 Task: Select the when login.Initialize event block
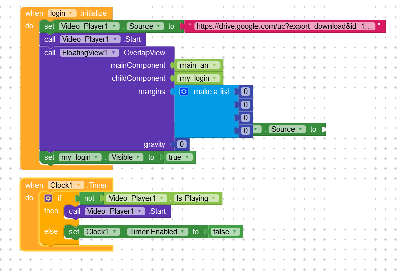[34, 13]
